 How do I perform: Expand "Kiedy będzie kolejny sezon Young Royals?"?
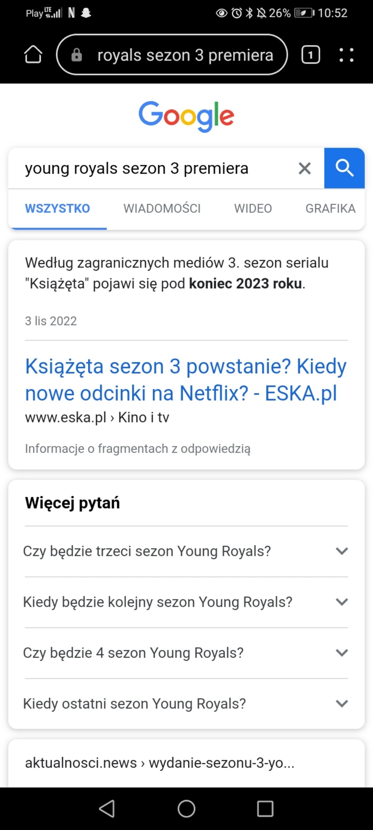[x=186, y=602]
